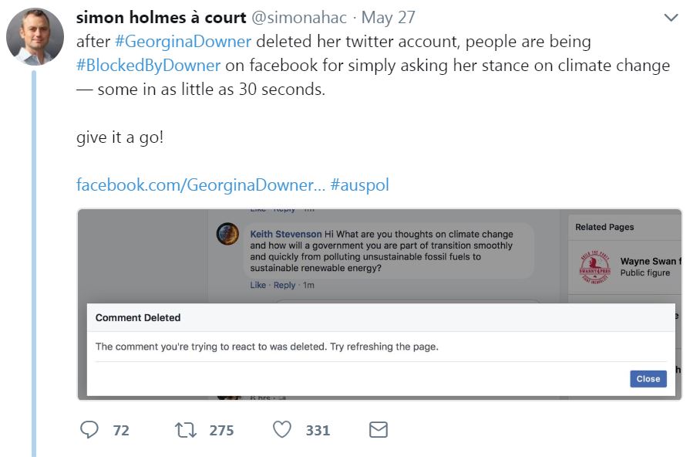This screenshot has height=457, width=700.
Task: Click the envelope direct message icon
Action: click(378, 430)
